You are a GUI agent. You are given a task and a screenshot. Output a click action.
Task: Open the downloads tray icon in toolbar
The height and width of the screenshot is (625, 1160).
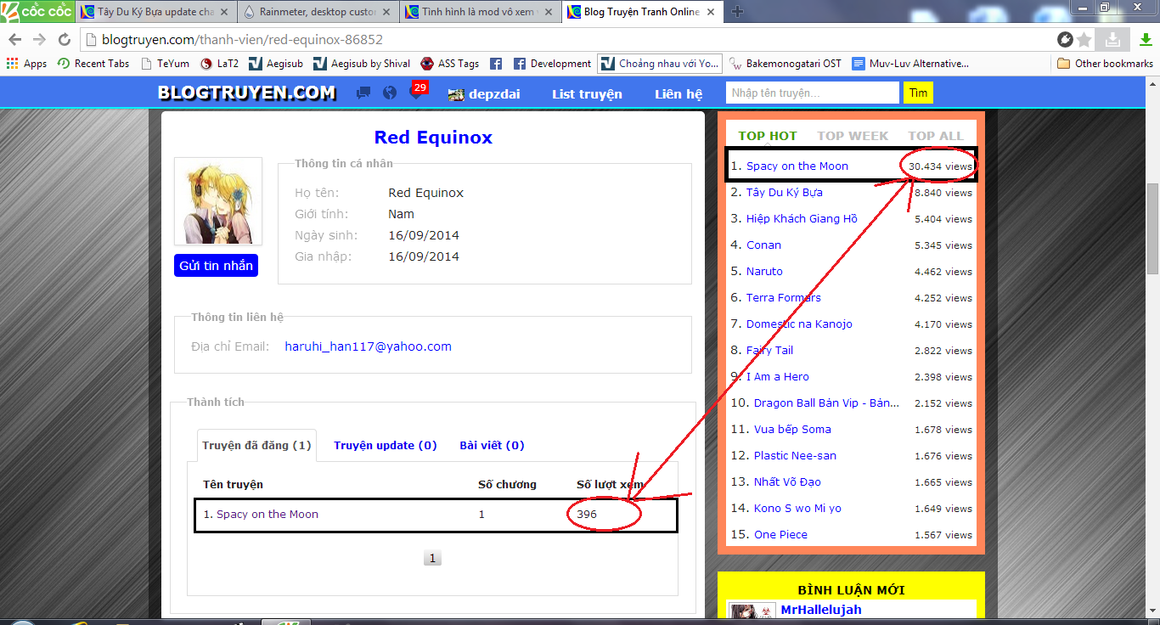(1112, 40)
